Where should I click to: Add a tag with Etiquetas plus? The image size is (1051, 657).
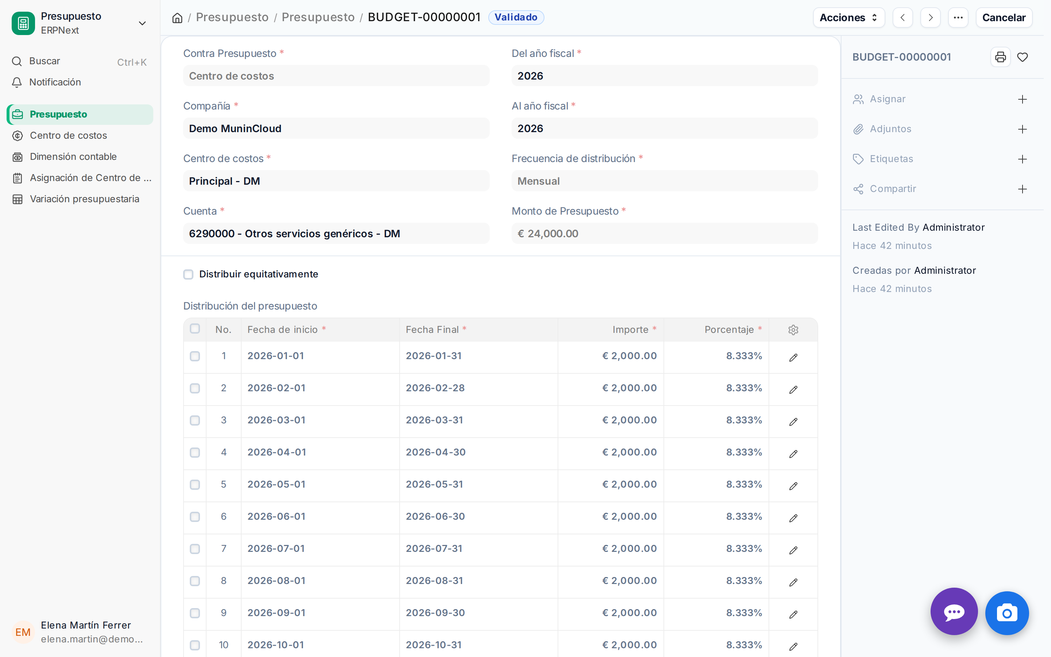click(1022, 159)
